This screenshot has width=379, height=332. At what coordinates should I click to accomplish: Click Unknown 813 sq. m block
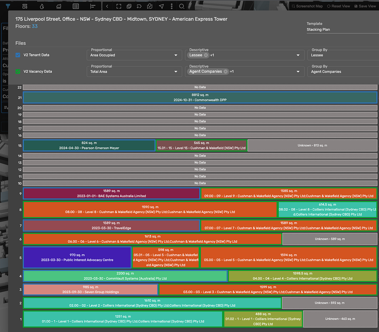(312, 145)
